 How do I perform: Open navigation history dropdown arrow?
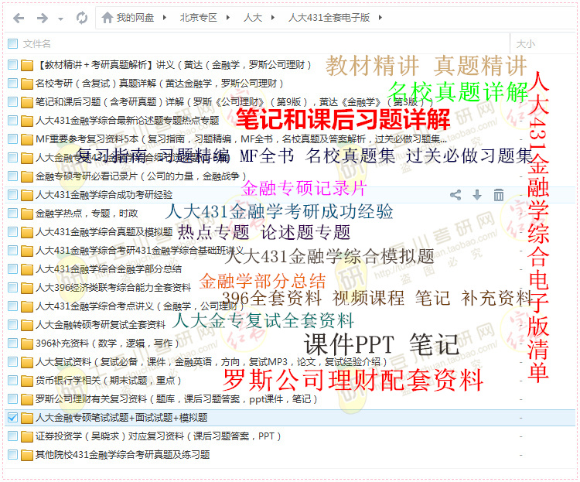tap(60, 17)
